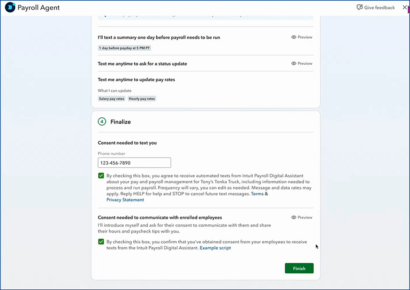Click 'Consent needed to communicate with enrolled employees'
Viewport: 410px width, 290px height.
pyautogui.click(x=160, y=218)
